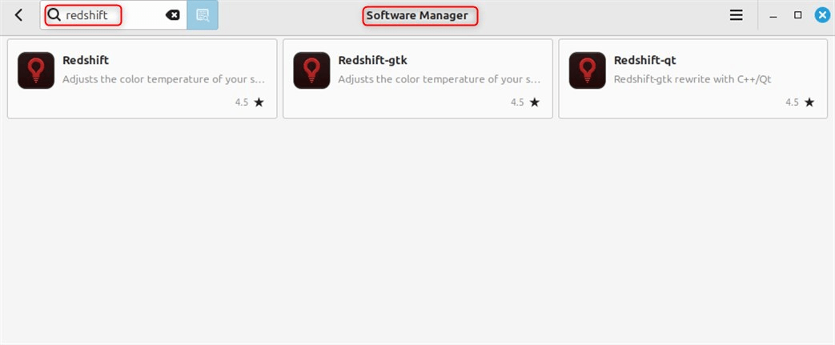
Task: Click the Redshift-qt description about C++/Qt rewrite
Action: click(x=692, y=79)
